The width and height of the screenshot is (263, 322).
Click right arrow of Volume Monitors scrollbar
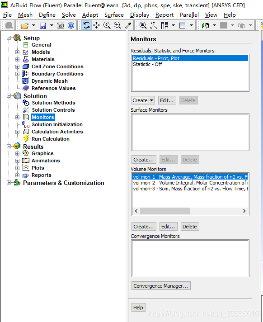click(x=244, y=211)
